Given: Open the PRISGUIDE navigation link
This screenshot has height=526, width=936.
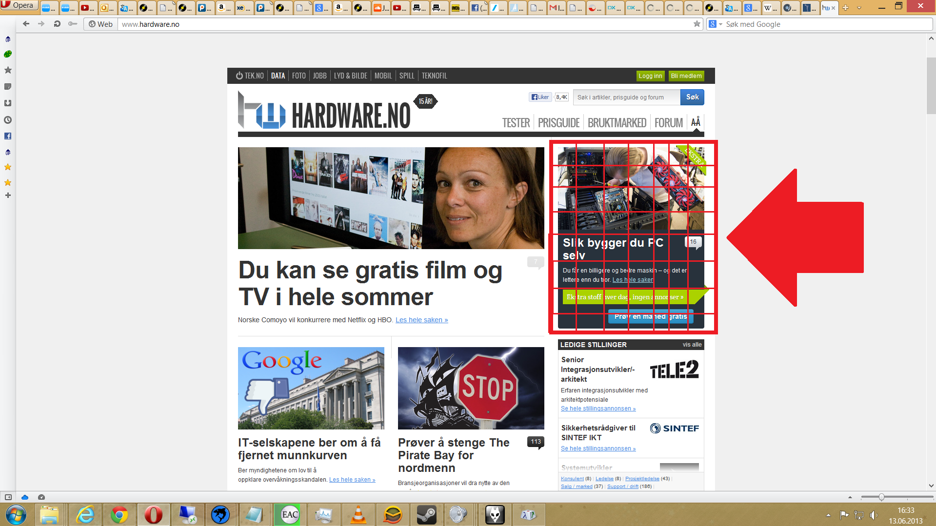Looking at the screenshot, I should point(559,123).
